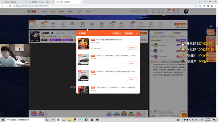The width and height of the screenshot is (218, 122).
Task: Open Steam from the Windows taskbar
Action: coord(86,120)
